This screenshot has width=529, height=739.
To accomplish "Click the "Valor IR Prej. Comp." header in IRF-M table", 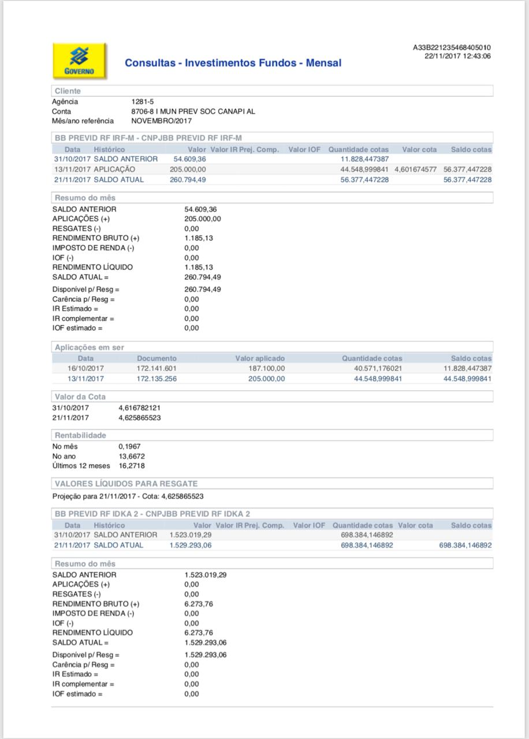I will pyautogui.click(x=245, y=150).
